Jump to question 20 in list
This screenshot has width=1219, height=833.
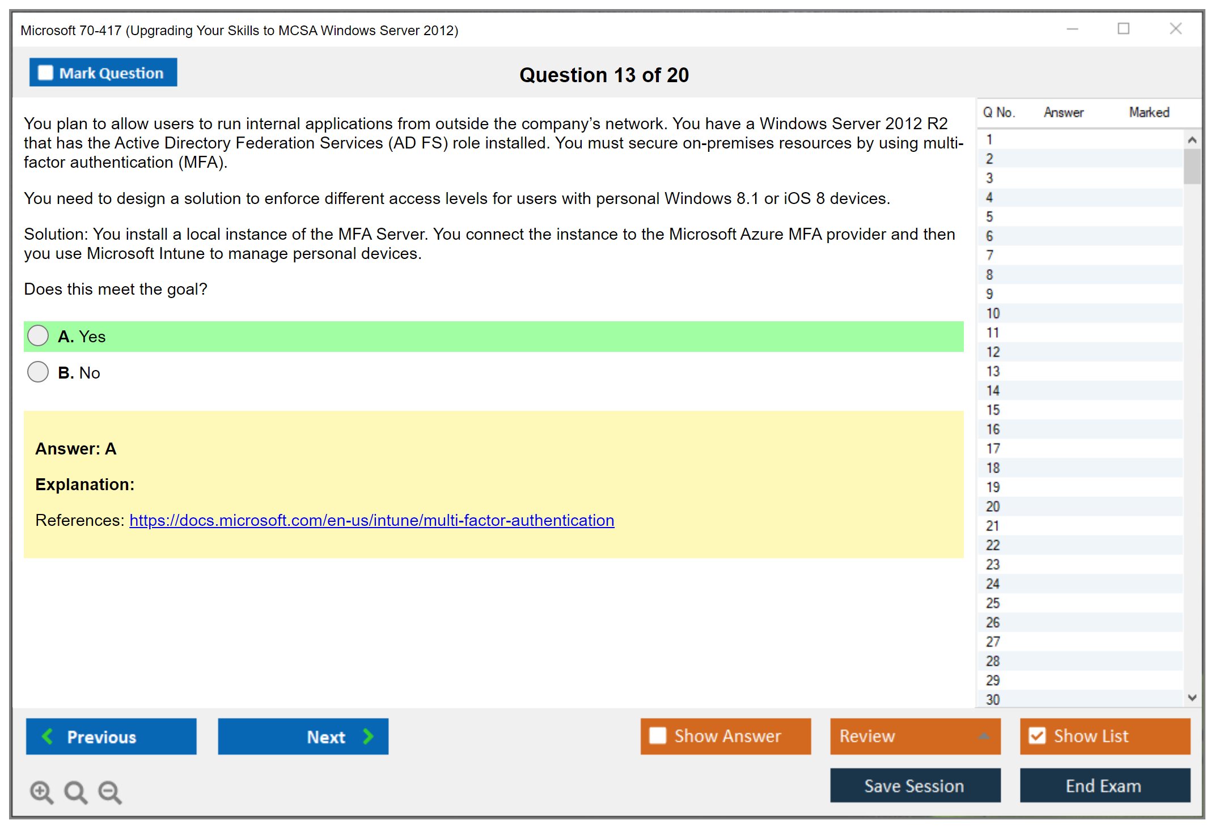pyautogui.click(x=993, y=506)
